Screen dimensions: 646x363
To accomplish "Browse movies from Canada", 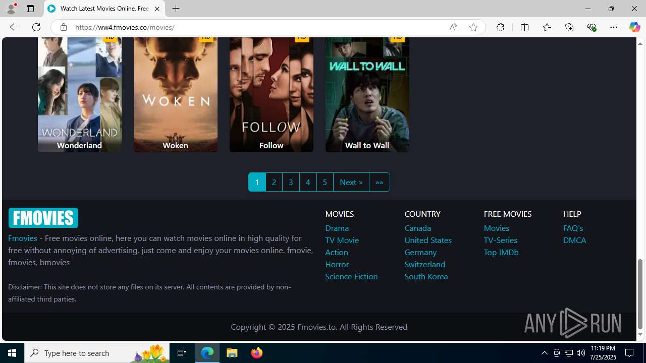I will [x=417, y=228].
